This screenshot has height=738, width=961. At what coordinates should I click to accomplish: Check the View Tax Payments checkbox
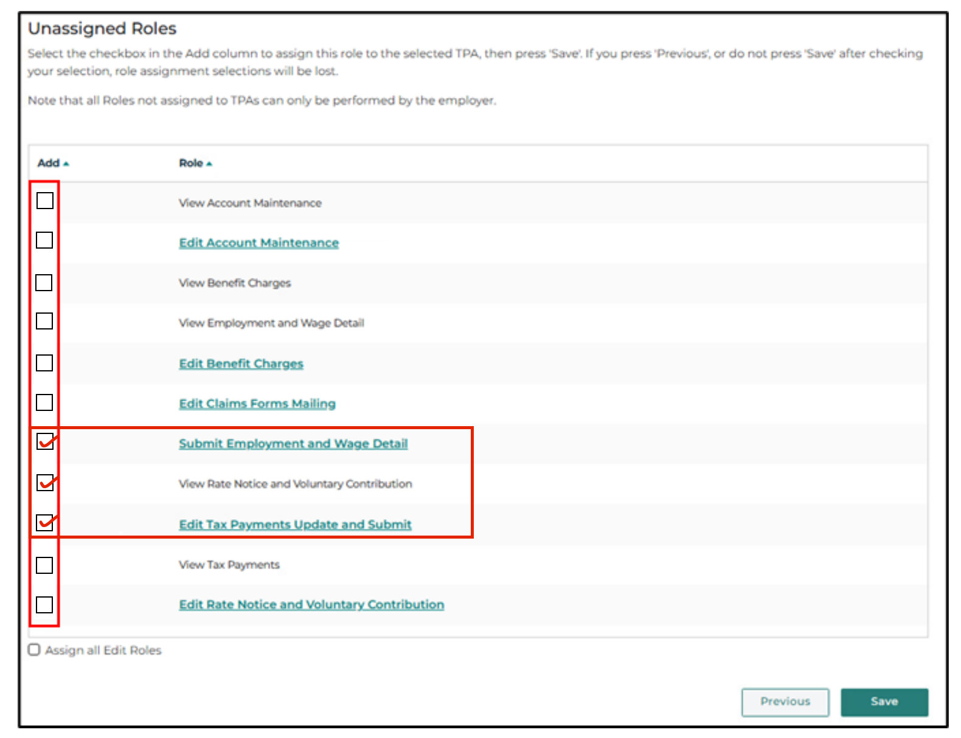pyautogui.click(x=44, y=565)
